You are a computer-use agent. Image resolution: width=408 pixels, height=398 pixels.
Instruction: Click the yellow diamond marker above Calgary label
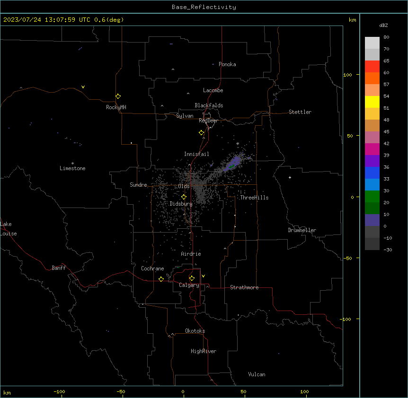(192, 278)
